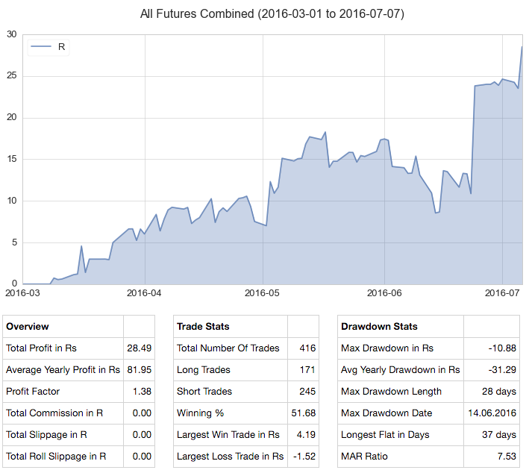Click the MAR Ratio value 7.53

(x=506, y=456)
